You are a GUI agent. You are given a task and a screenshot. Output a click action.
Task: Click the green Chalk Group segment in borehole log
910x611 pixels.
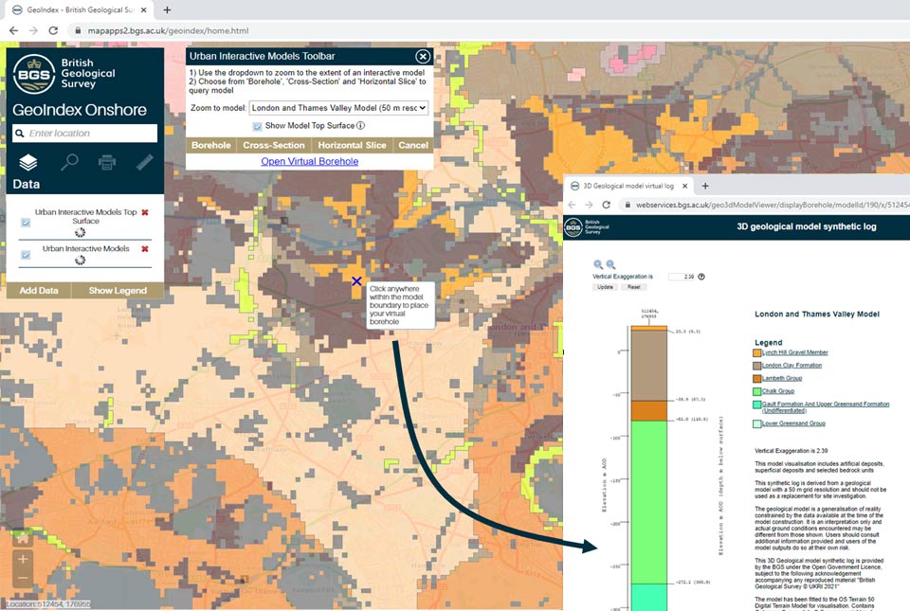[x=648, y=501]
